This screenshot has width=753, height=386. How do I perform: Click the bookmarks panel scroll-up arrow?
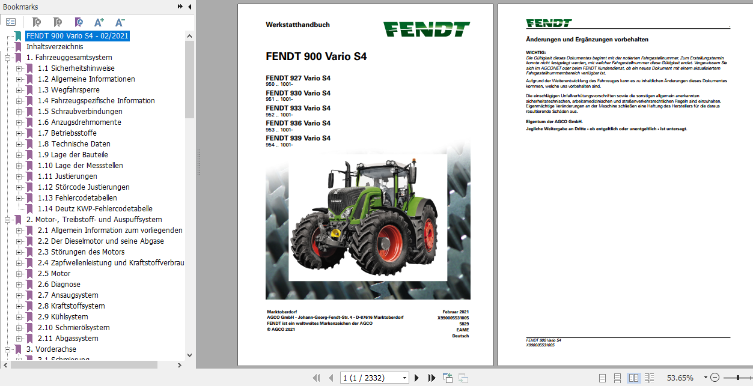pos(190,35)
